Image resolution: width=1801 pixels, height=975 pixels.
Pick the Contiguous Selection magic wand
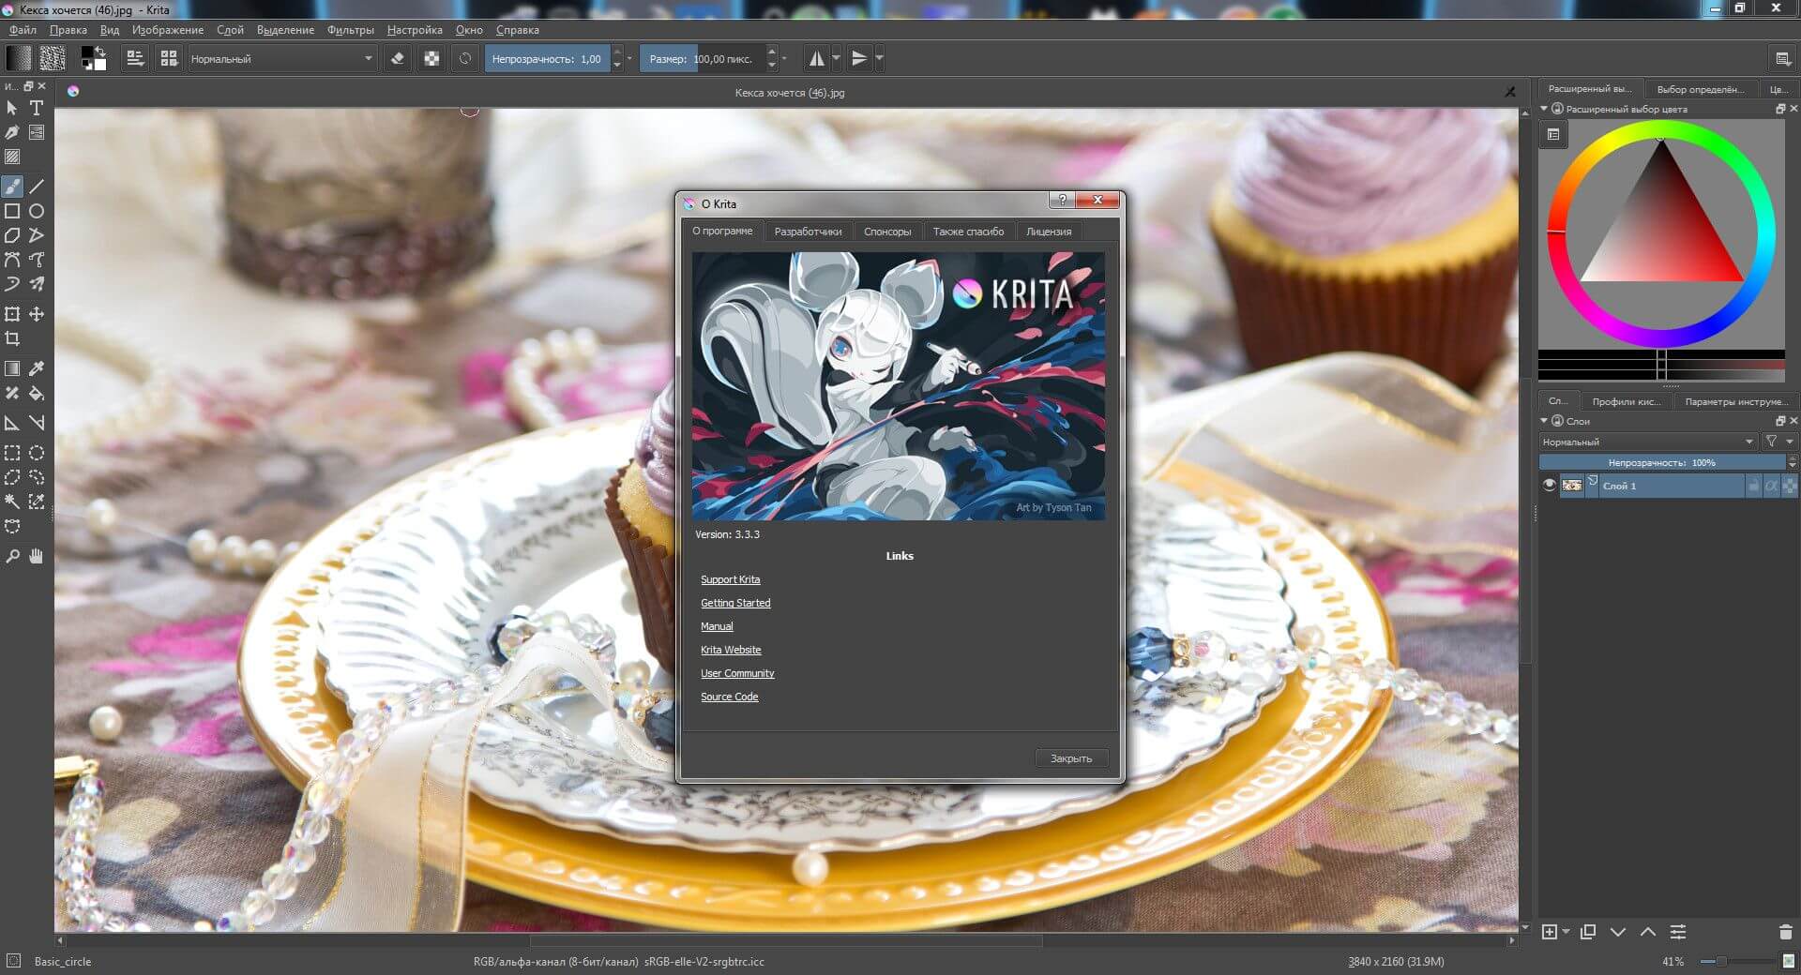12,502
